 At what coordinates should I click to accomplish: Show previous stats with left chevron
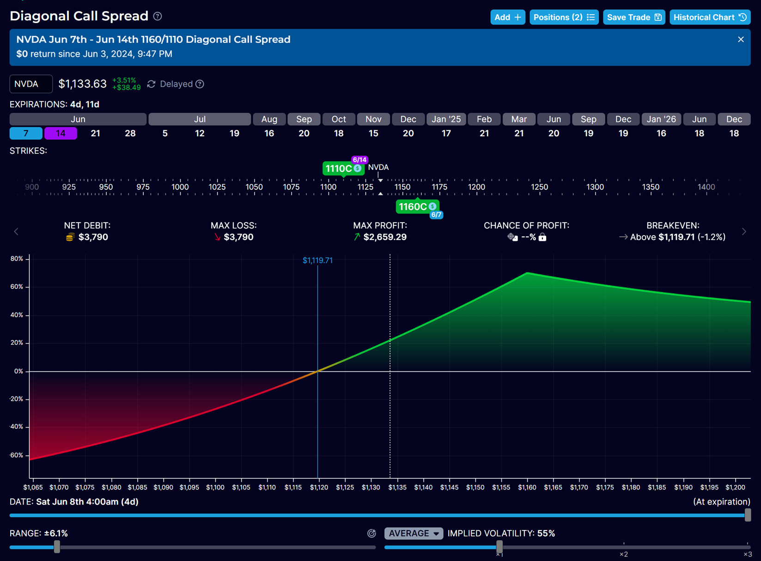16,232
